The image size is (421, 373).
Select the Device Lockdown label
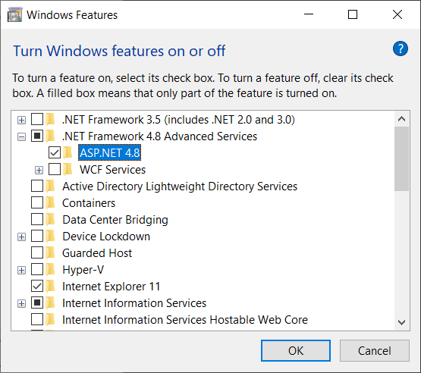pos(106,237)
